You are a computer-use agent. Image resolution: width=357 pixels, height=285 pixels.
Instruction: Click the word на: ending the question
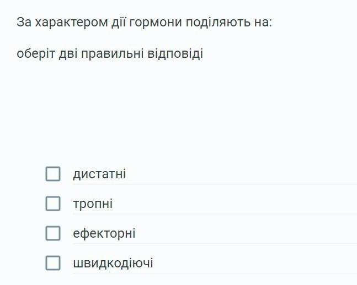(x=262, y=24)
